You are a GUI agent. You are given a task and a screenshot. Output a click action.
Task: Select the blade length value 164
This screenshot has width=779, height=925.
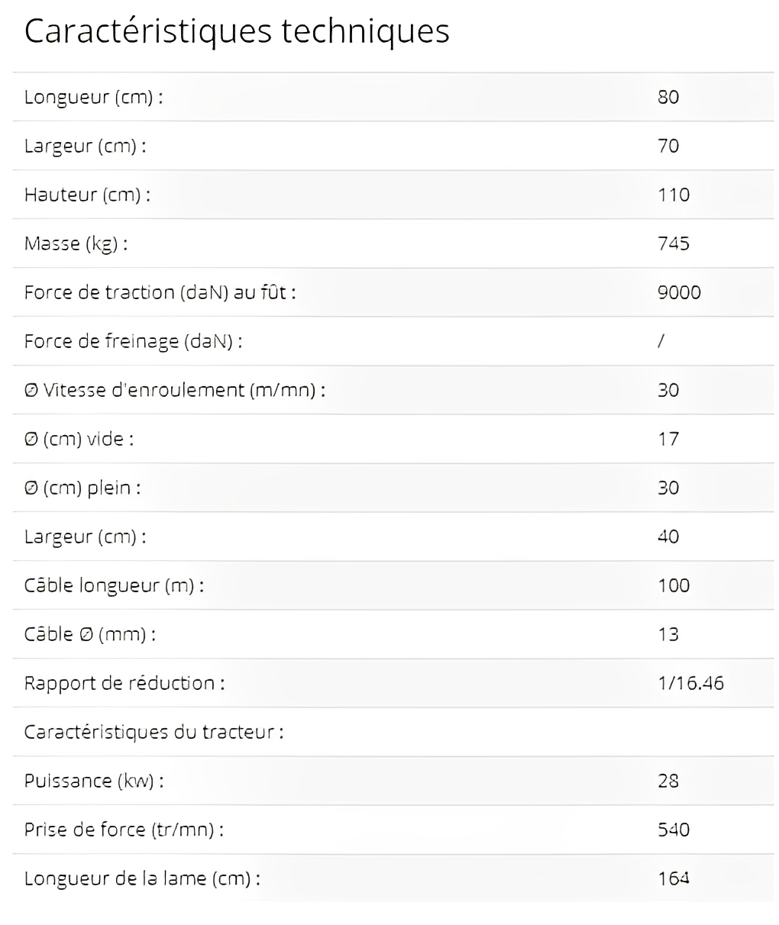673,879
